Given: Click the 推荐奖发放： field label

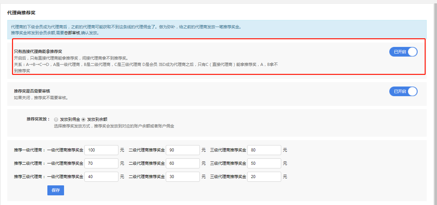Looking at the screenshot, I should [38, 119].
